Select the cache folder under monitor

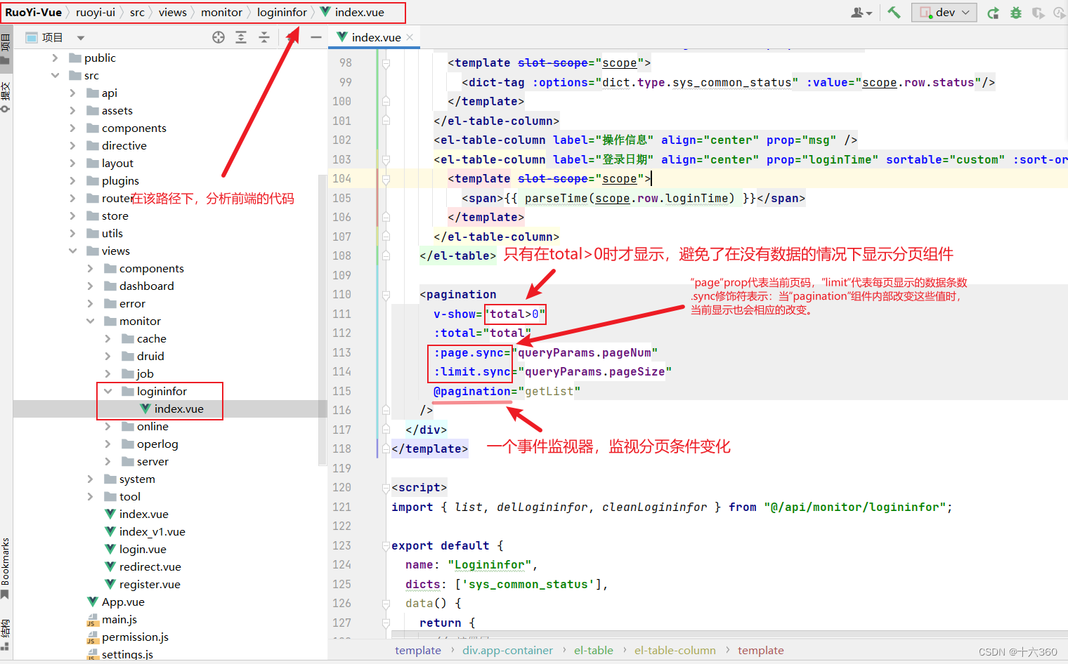pos(151,338)
